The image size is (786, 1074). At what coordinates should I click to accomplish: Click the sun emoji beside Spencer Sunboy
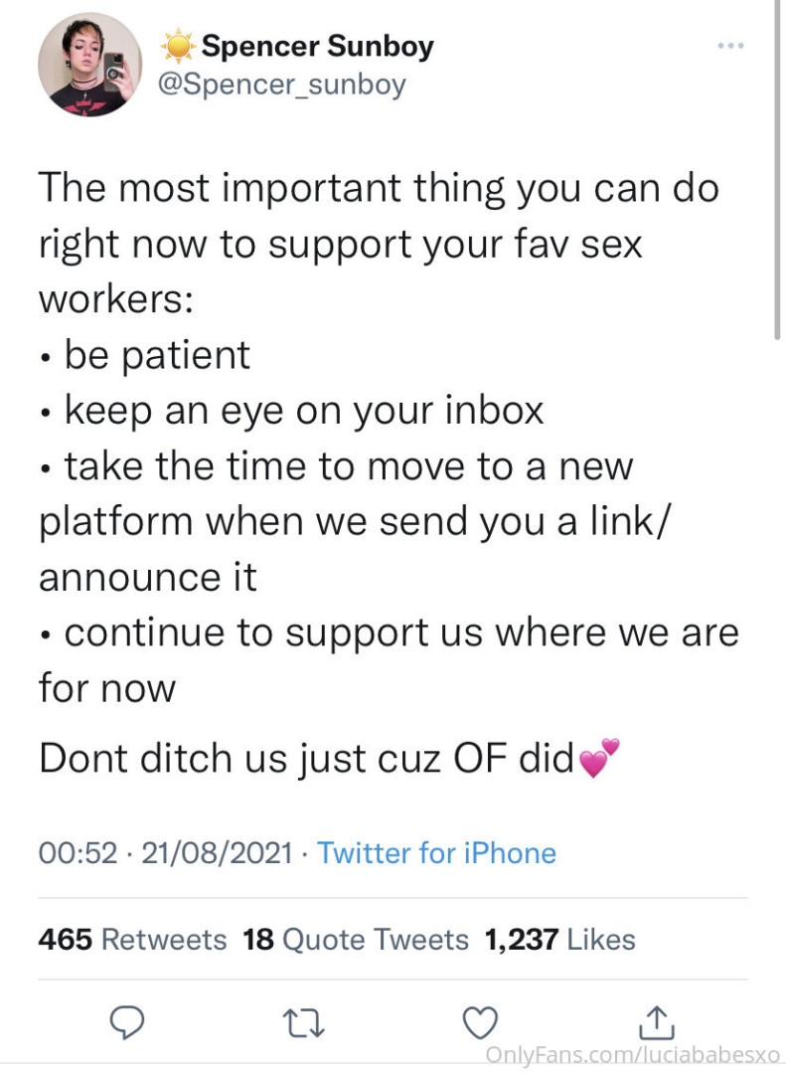pyautogui.click(x=178, y=47)
